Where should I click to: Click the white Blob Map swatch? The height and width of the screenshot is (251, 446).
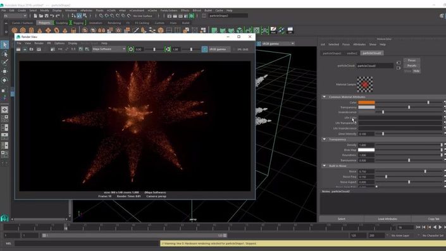pos(366,150)
